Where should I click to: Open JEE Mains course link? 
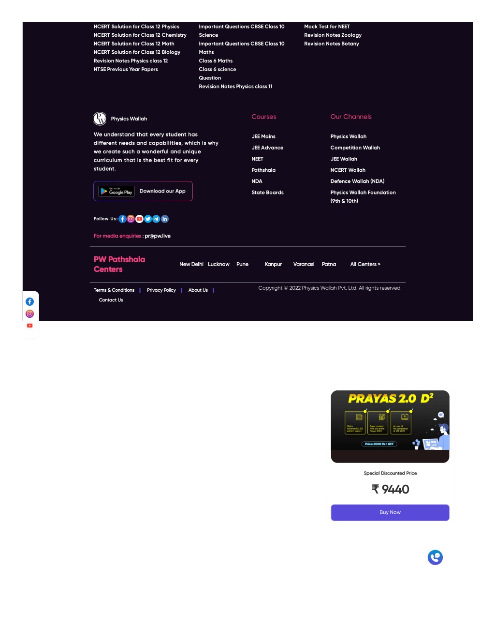263,136
